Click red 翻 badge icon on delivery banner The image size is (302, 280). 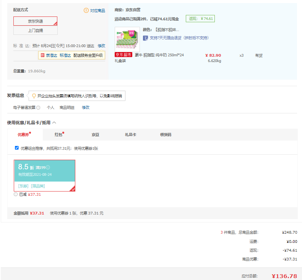point(42,56)
